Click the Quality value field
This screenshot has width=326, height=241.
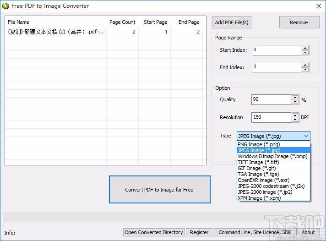coord(272,99)
